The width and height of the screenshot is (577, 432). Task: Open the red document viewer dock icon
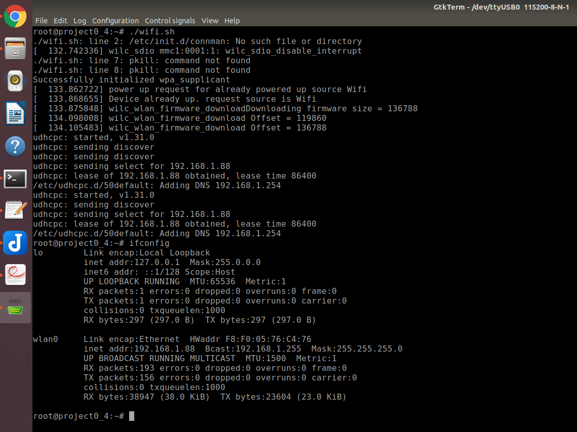tap(15, 275)
